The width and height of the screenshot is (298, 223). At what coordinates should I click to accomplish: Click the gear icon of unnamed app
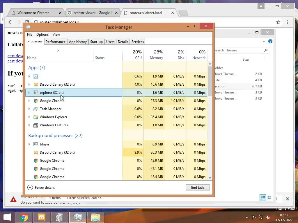tap(36, 76)
